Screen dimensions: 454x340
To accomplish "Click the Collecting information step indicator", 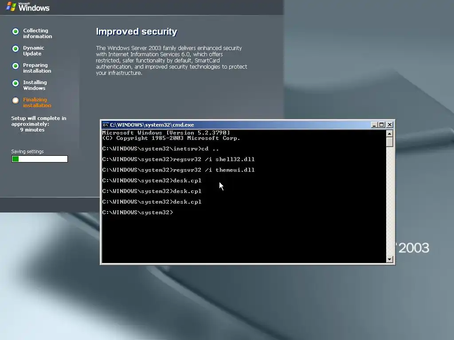I will (x=16, y=31).
